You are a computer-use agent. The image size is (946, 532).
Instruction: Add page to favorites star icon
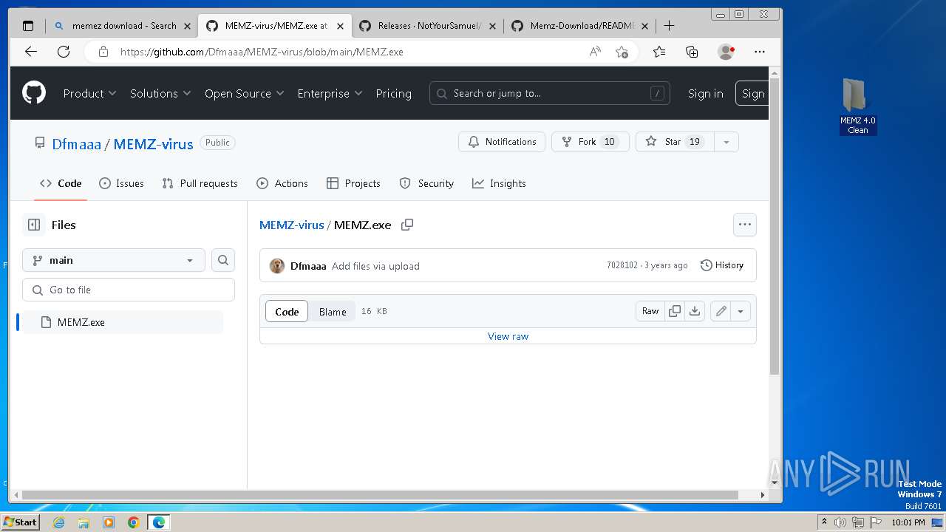coord(622,52)
